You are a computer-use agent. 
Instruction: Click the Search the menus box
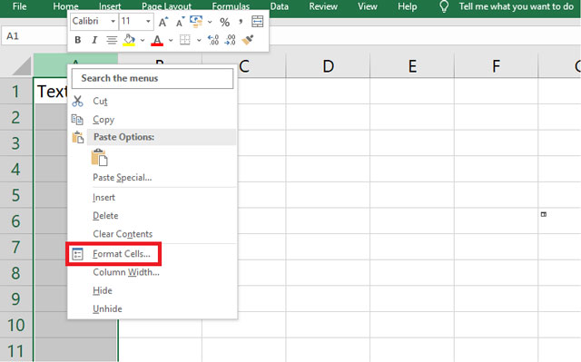(153, 78)
